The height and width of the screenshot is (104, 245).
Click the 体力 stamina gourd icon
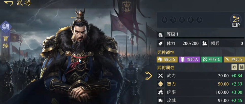[x=161, y=44]
